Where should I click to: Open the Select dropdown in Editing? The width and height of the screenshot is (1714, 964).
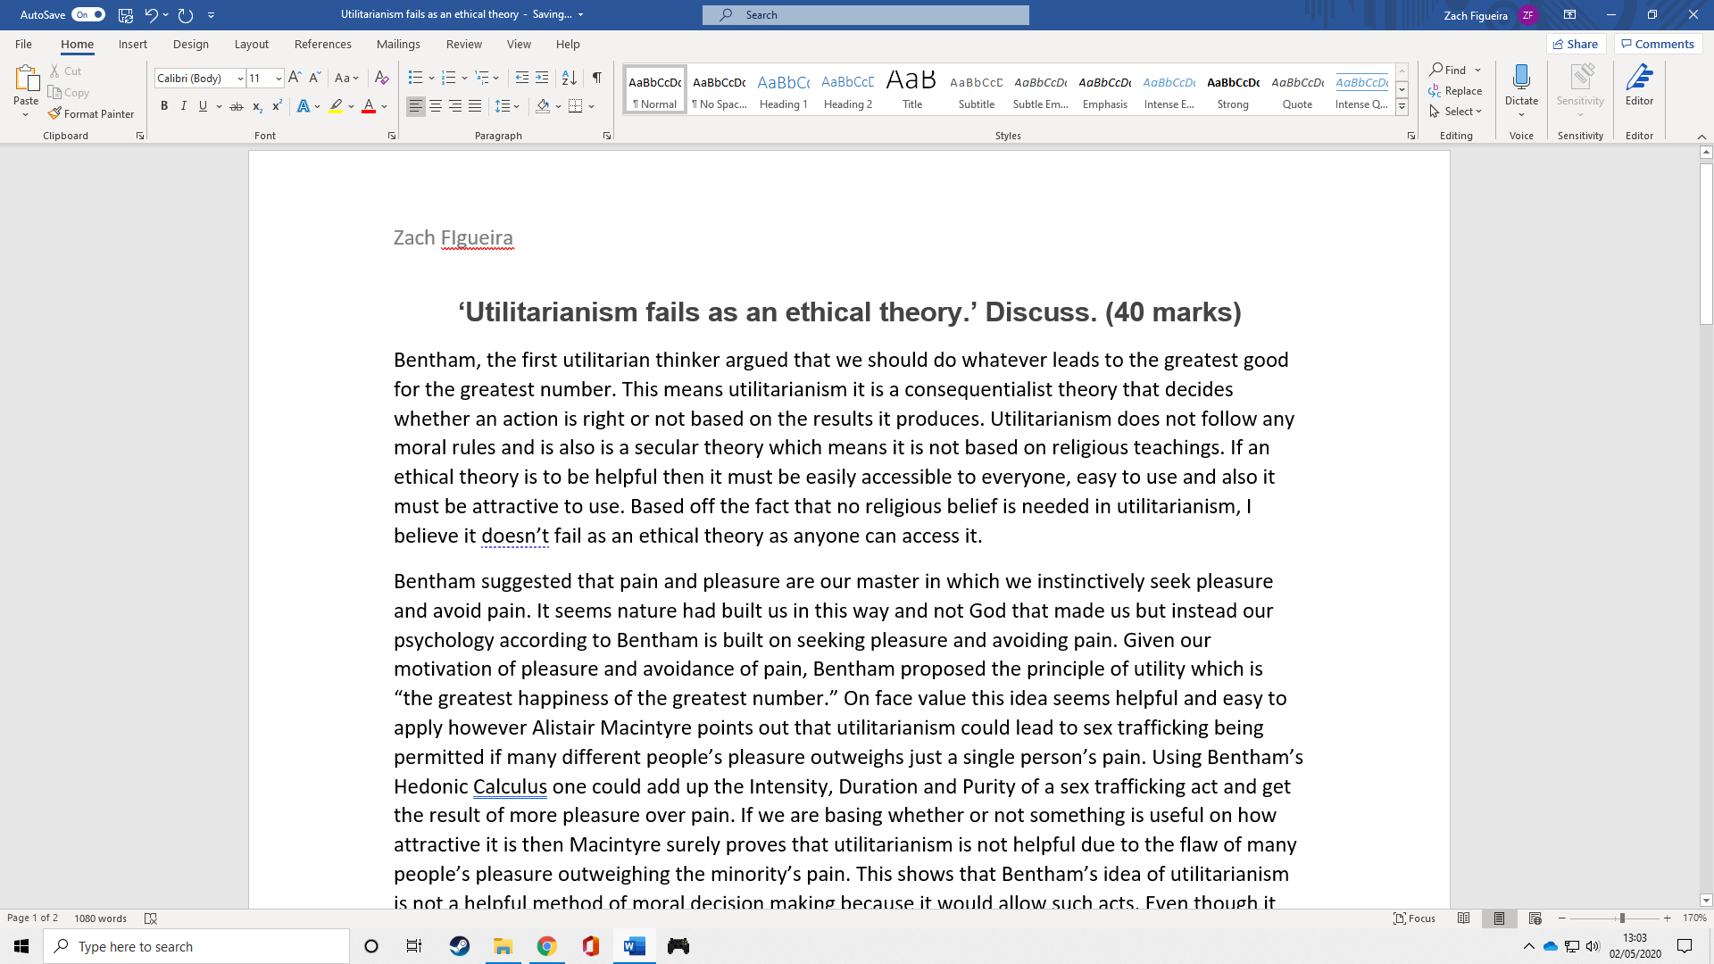(x=1455, y=112)
